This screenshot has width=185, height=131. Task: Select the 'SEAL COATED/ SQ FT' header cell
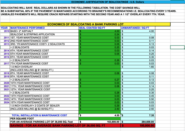pos(99,28)
